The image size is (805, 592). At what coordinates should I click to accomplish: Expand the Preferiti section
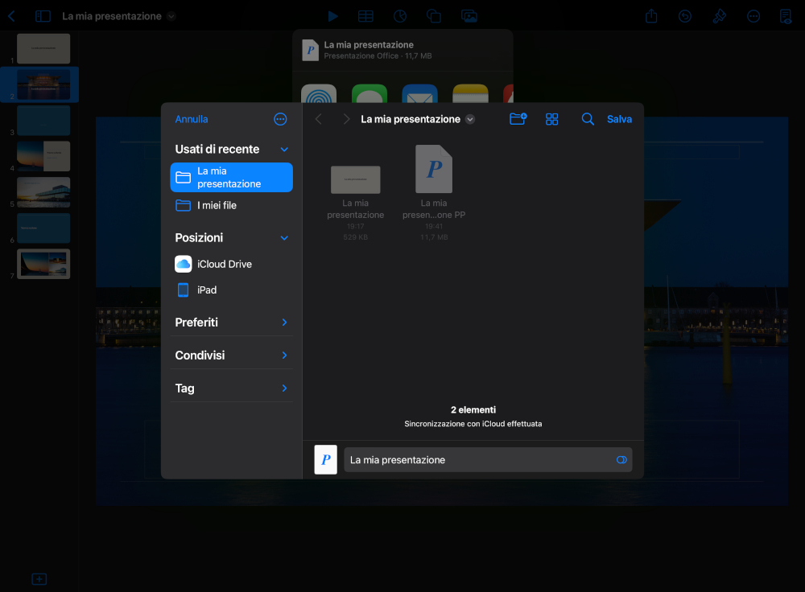pos(284,323)
